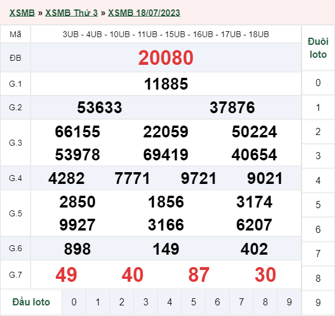Select Đuôi loto digit 7
The width and height of the screenshot is (335, 316).
pyautogui.click(x=318, y=254)
